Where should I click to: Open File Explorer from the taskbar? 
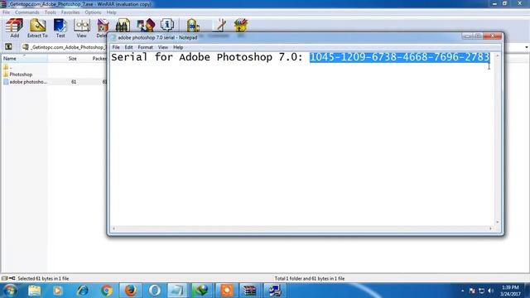pyautogui.click(x=34, y=291)
